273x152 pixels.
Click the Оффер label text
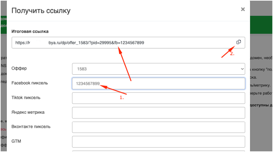(19, 68)
